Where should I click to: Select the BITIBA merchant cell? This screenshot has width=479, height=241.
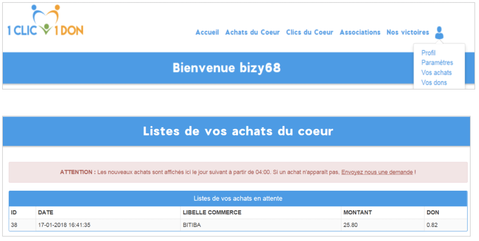point(261,225)
